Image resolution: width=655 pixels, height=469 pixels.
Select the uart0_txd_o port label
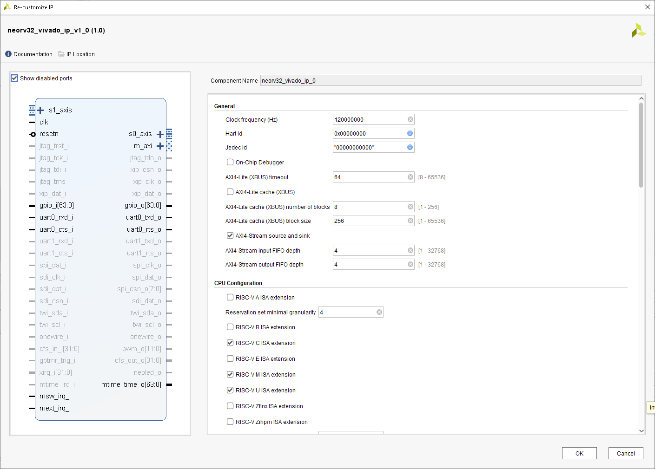[144, 217]
